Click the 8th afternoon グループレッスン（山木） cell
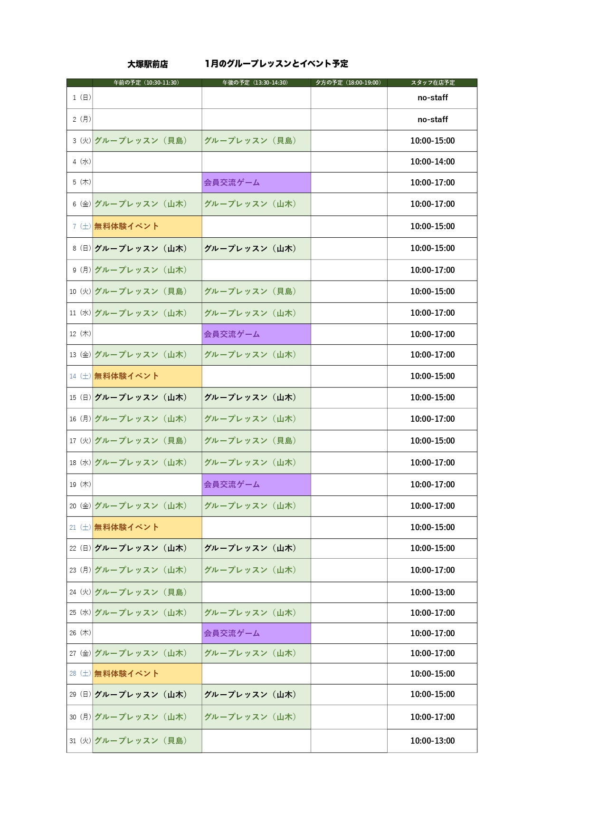Screen dimensions: 589x834 (x=256, y=249)
